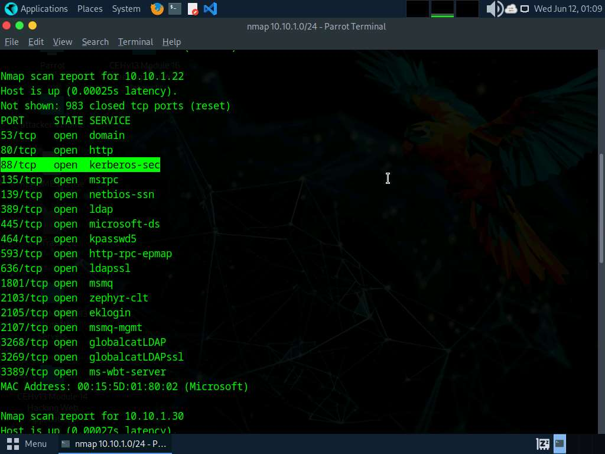Open the Terminal menu in menu bar
This screenshot has width=605, height=454.
tap(135, 42)
